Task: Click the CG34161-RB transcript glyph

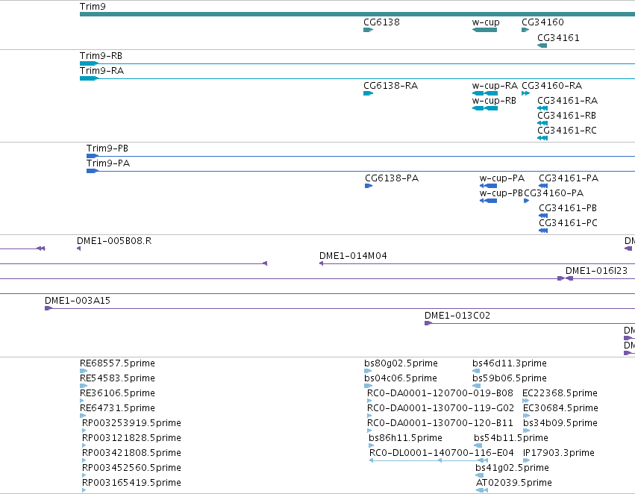Action: (542, 123)
